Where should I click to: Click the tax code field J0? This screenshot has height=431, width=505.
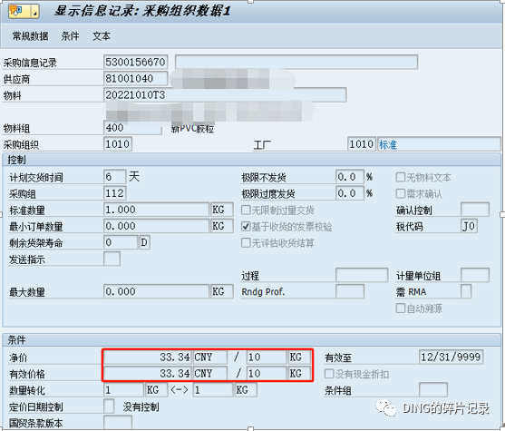click(x=470, y=226)
